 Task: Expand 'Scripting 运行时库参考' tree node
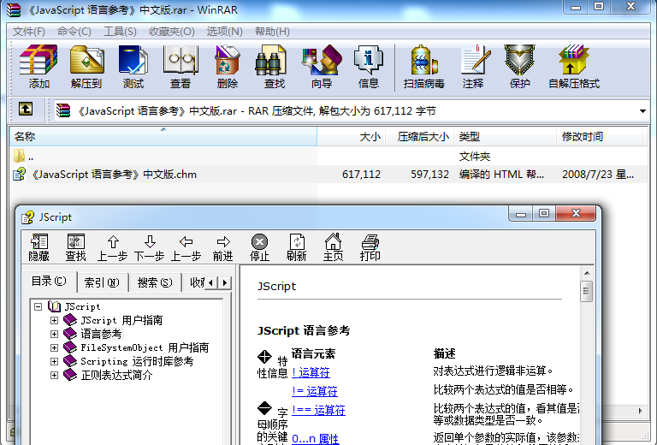54,361
